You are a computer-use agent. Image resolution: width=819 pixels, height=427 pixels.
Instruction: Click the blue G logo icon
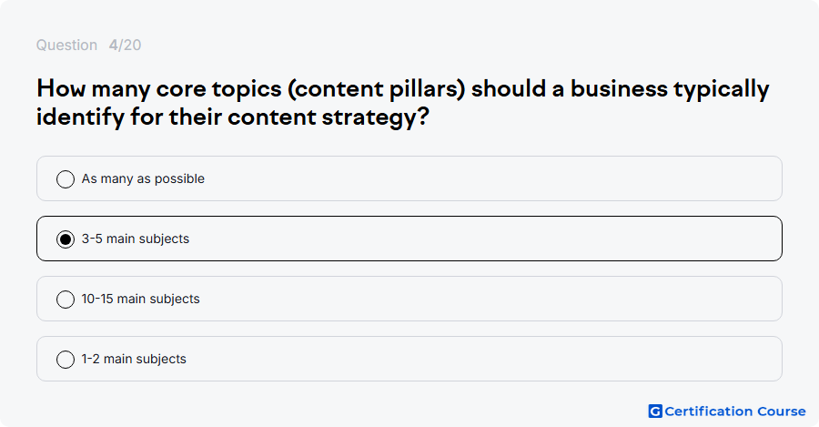pos(655,412)
